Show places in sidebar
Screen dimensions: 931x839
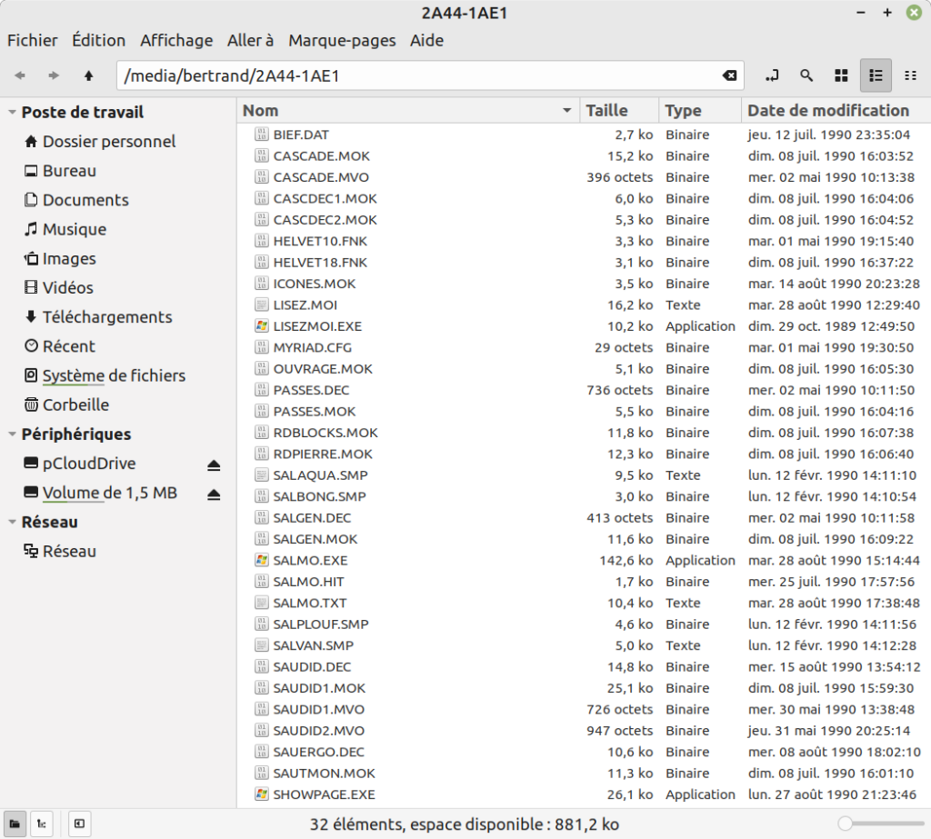click(15, 824)
